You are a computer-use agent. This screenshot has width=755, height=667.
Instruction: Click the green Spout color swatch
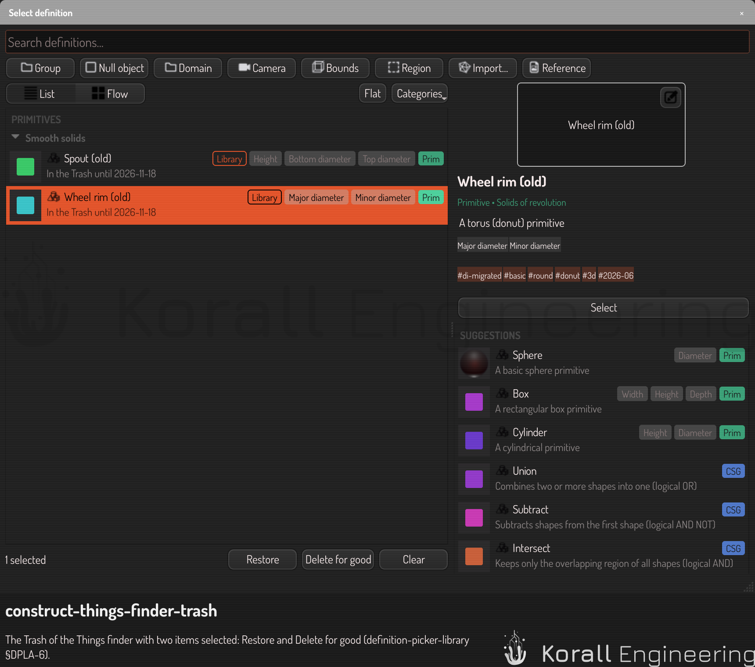click(25, 167)
